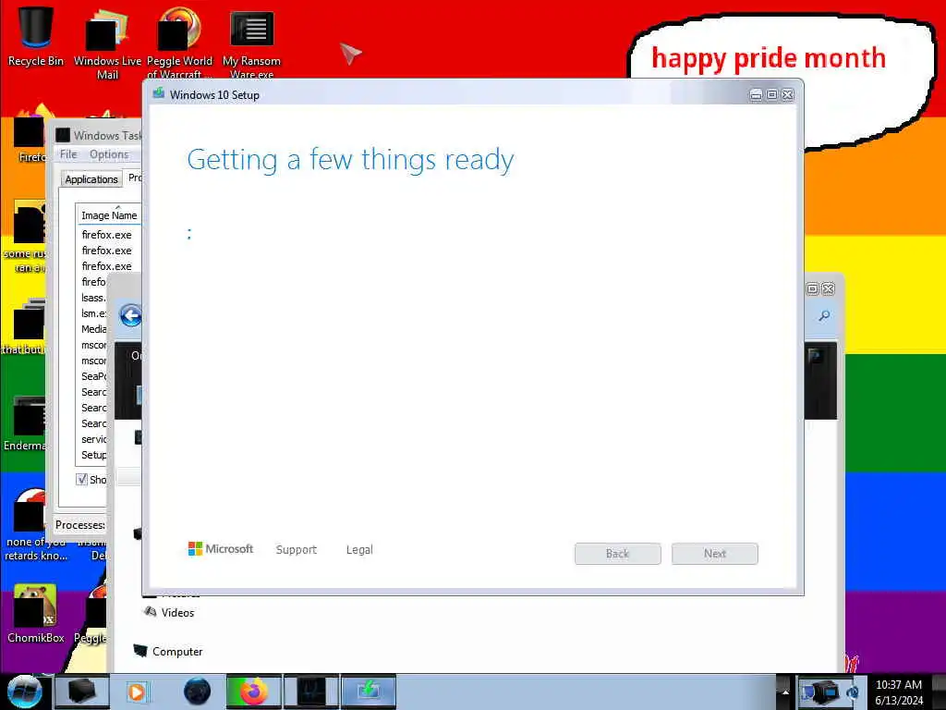Select the Setup process row

(93, 455)
